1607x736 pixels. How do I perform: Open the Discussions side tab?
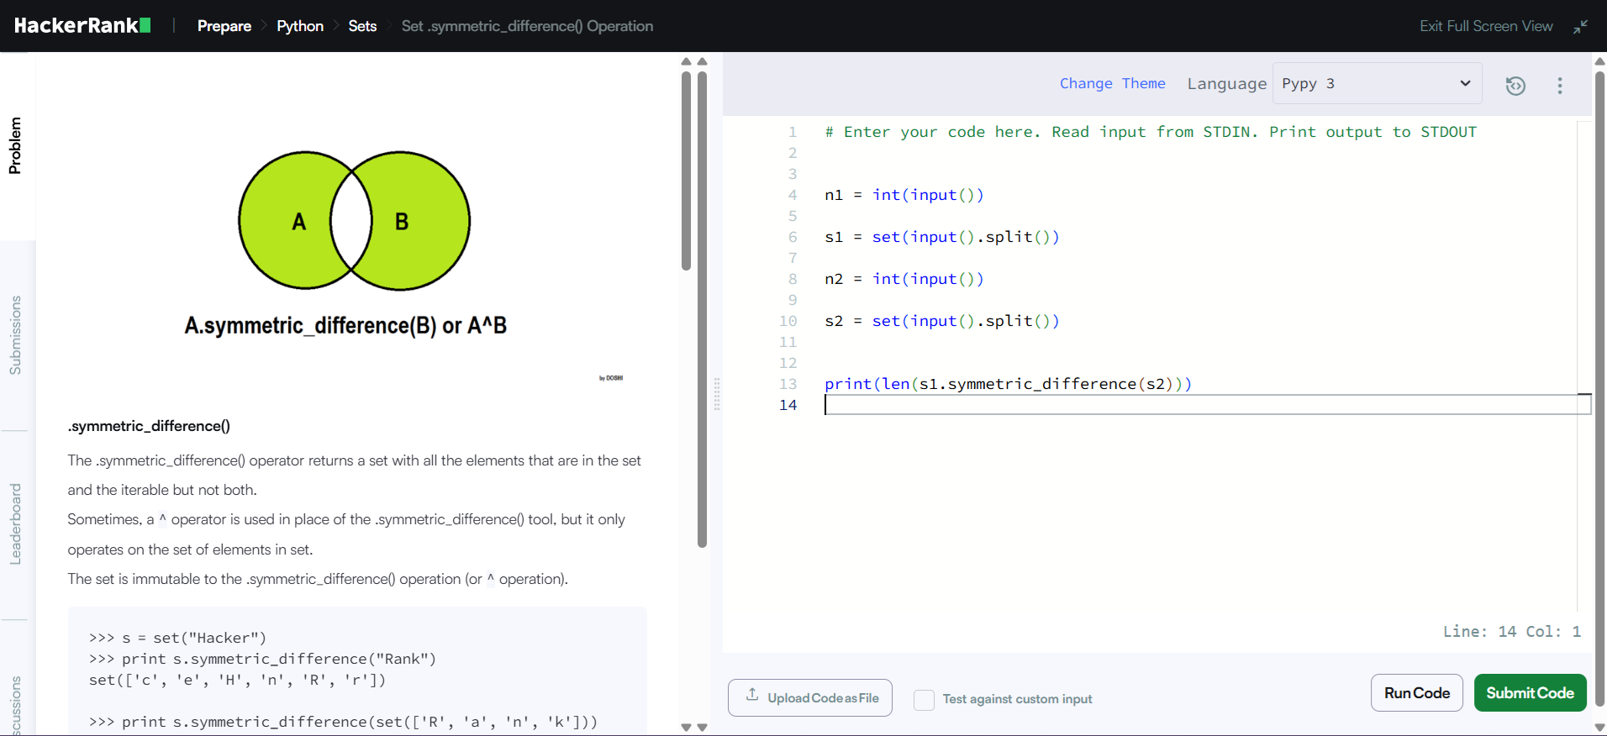[15, 704]
